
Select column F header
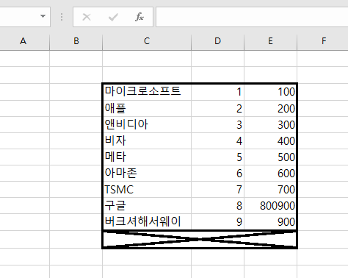point(324,41)
